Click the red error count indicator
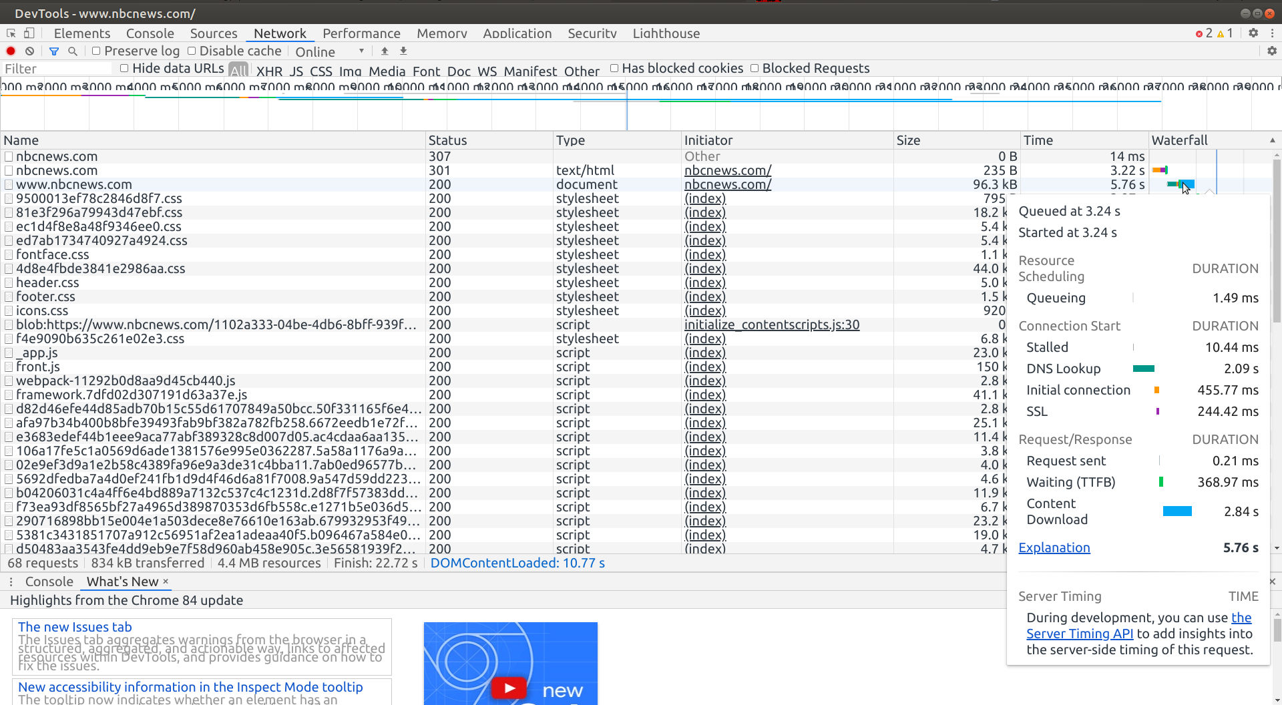The width and height of the screenshot is (1282, 705). (1204, 33)
